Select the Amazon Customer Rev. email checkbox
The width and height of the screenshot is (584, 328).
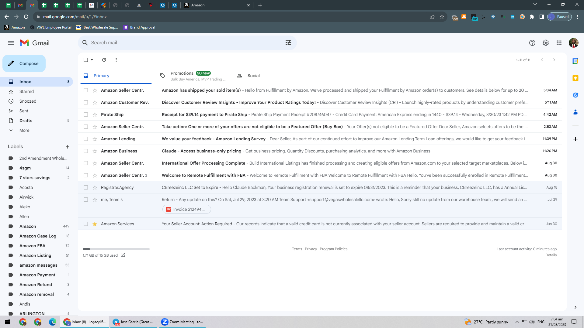[86, 102]
